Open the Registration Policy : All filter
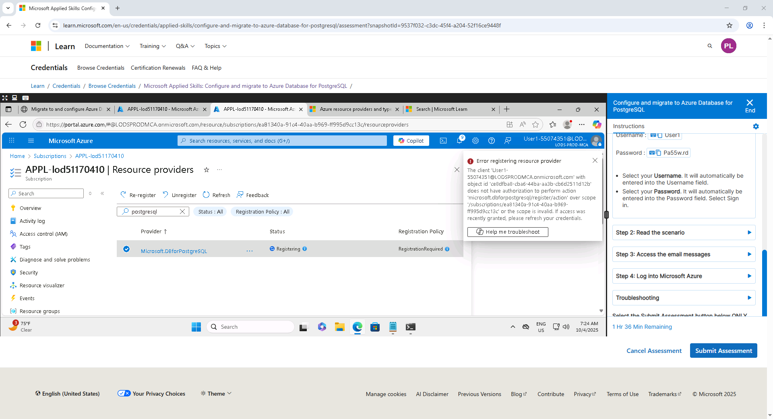The height and width of the screenshot is (419, 773). click(262, 212)
